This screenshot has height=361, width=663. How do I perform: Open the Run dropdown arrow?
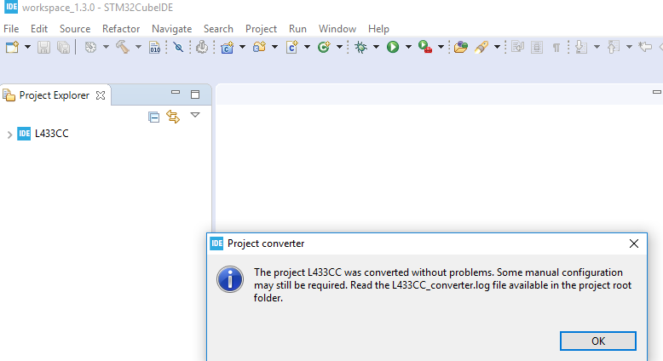click(x=408, y=47)
